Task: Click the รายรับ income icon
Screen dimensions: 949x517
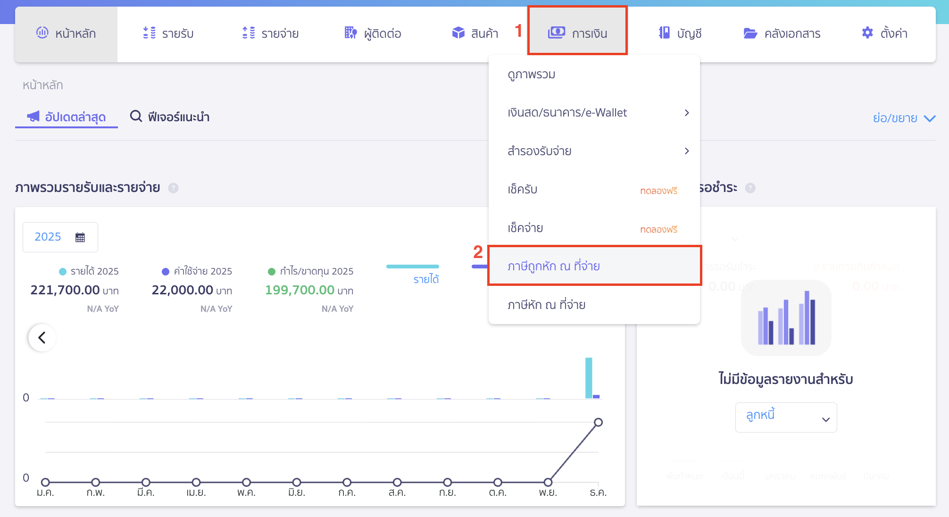Action: coord(149,33)
